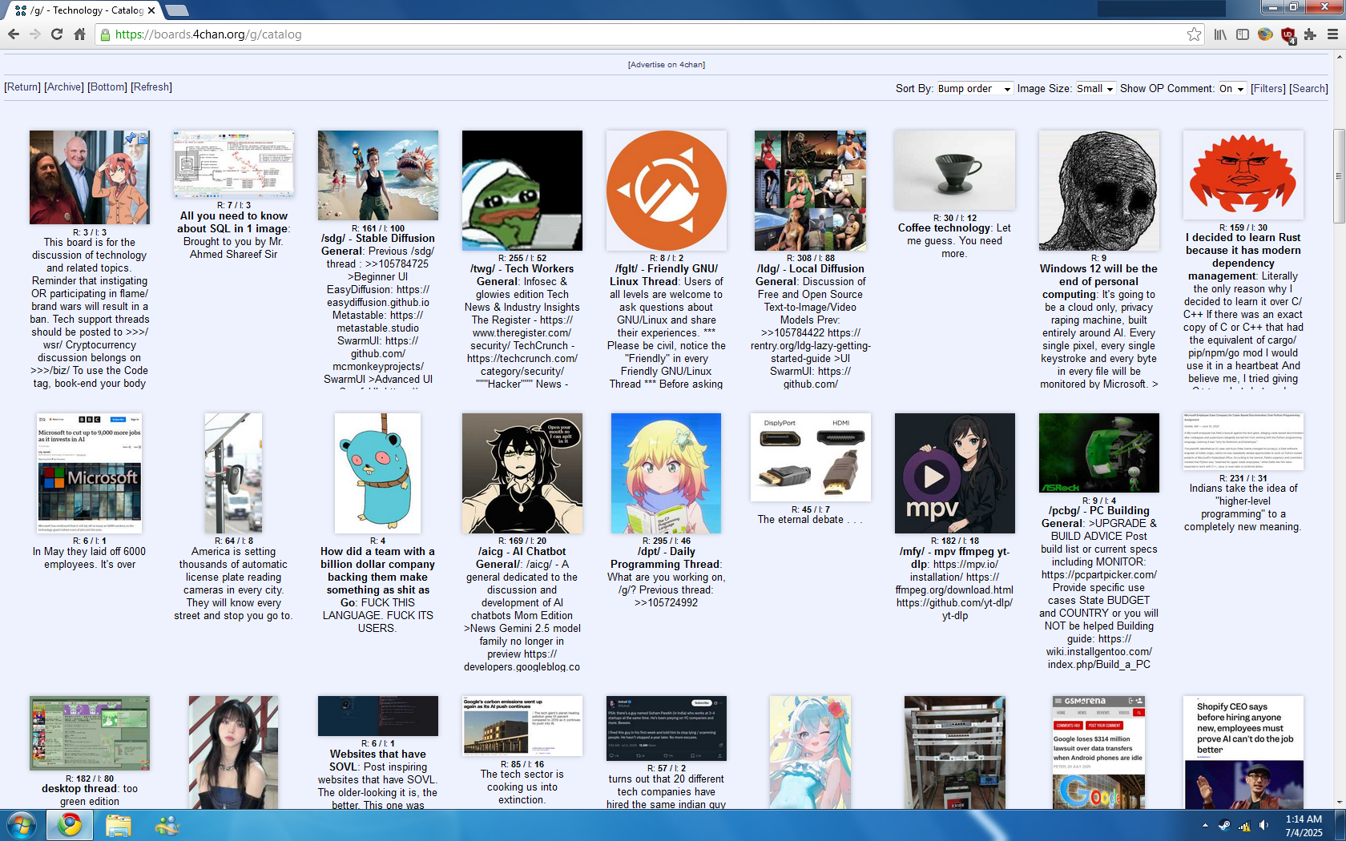Click the address bar URL field
The image size is (1346, 841).
pos(641,34)
